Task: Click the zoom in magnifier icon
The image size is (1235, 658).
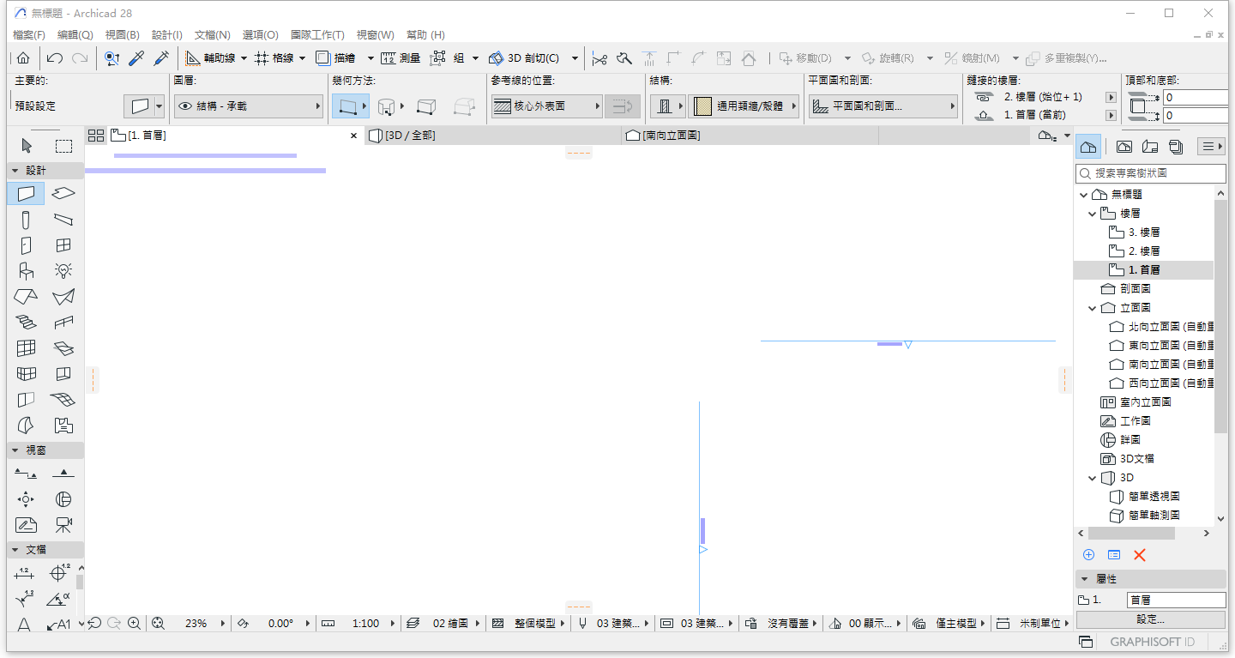Action: point(134,624)
